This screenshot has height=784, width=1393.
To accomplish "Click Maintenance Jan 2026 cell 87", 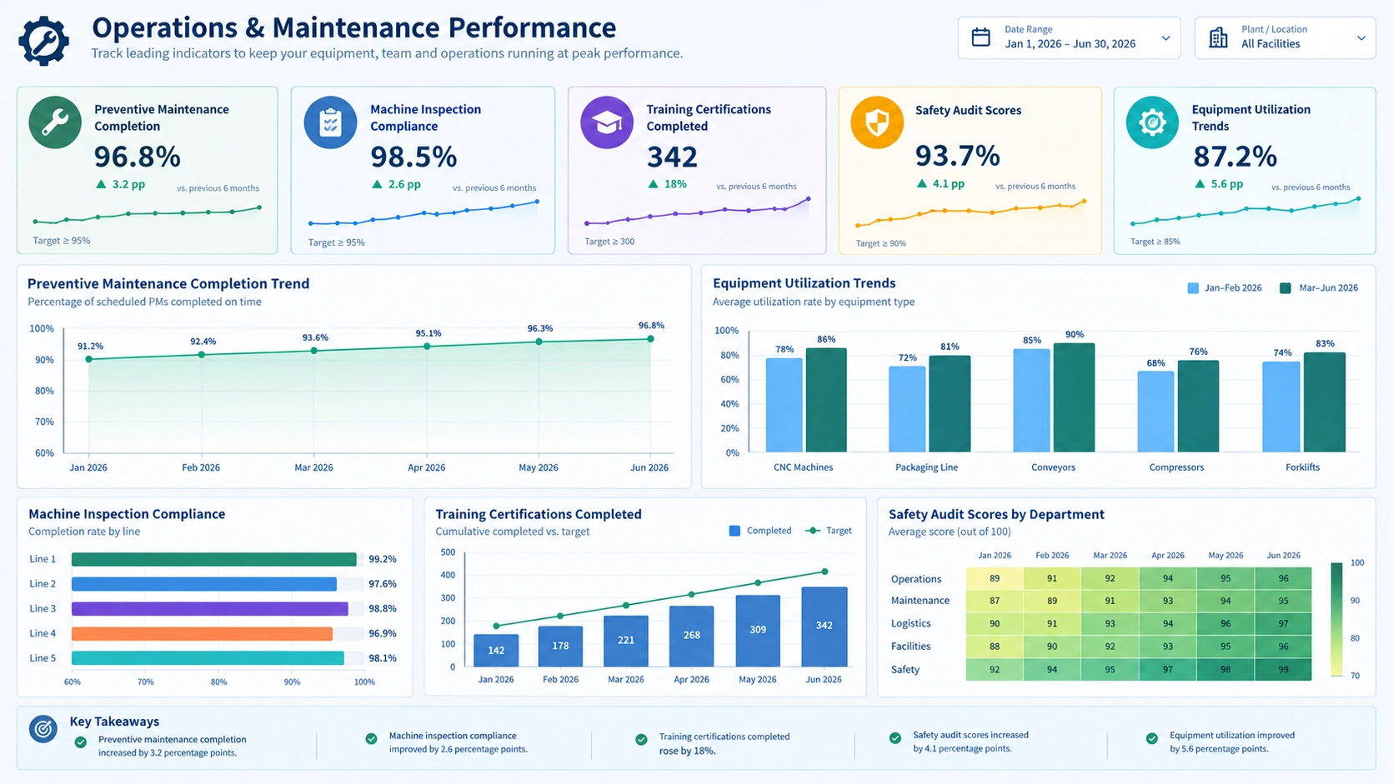I will point(995,601).
